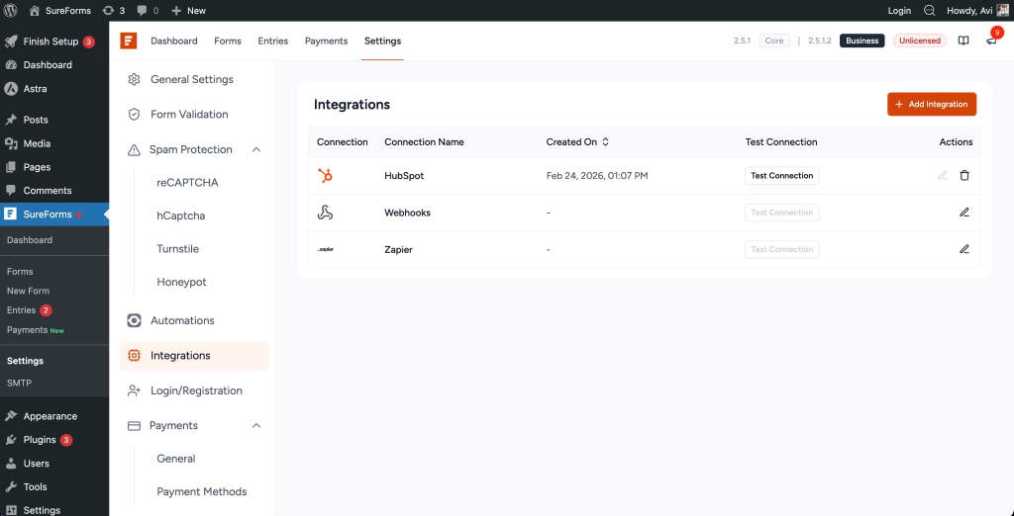
Task: Collapse the Spam Protection section chevron
Action: click(256, 149)
